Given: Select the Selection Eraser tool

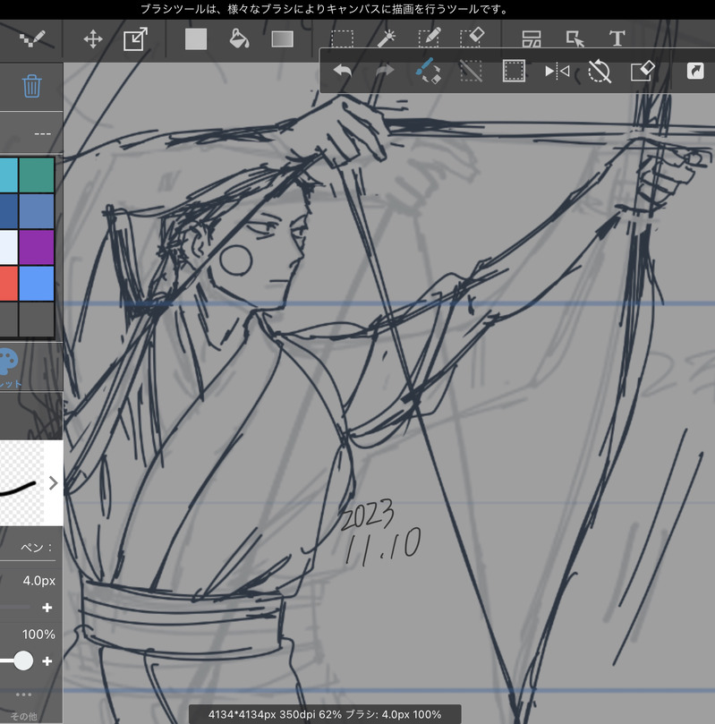Looking at the screenshot, I should [472, 38].
